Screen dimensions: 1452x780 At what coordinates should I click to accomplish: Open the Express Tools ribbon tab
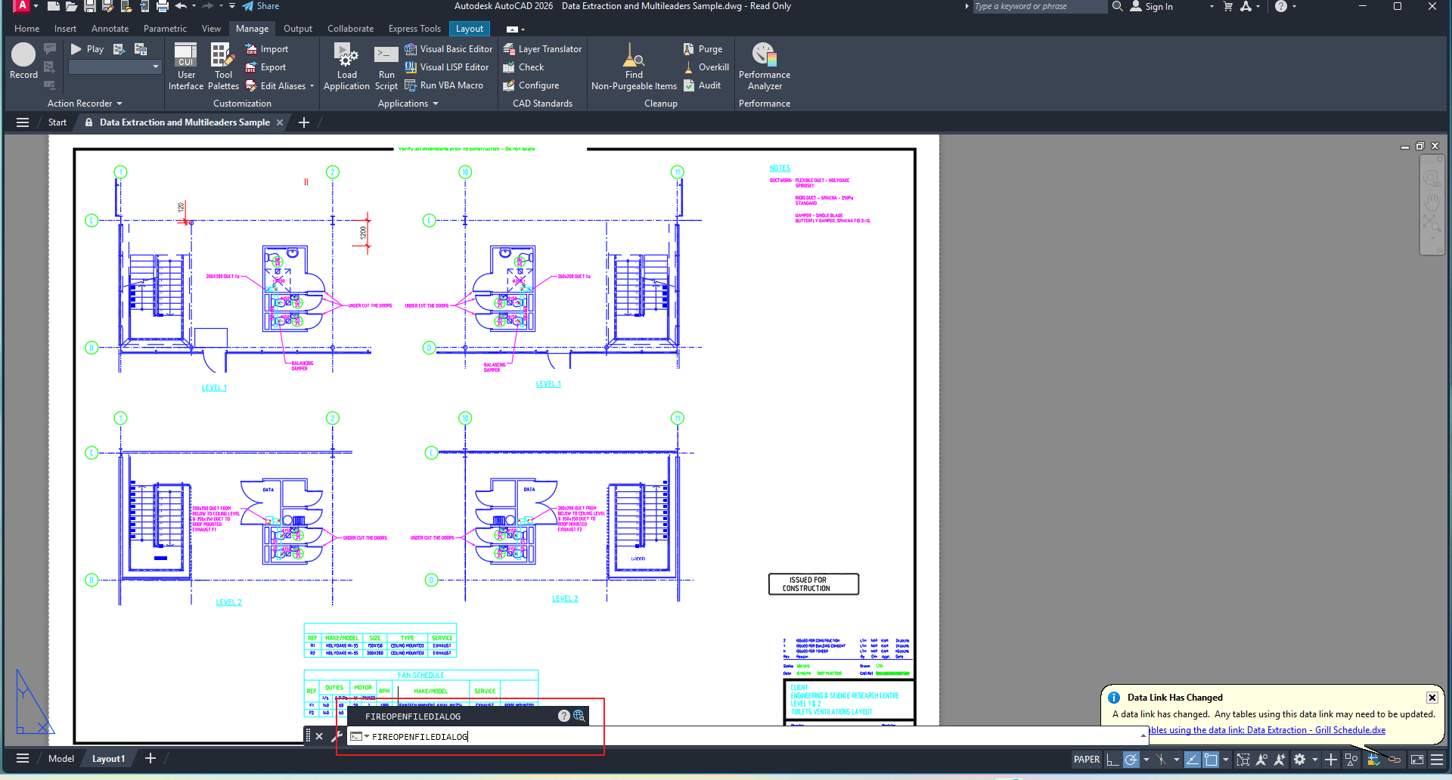(414, 29)
